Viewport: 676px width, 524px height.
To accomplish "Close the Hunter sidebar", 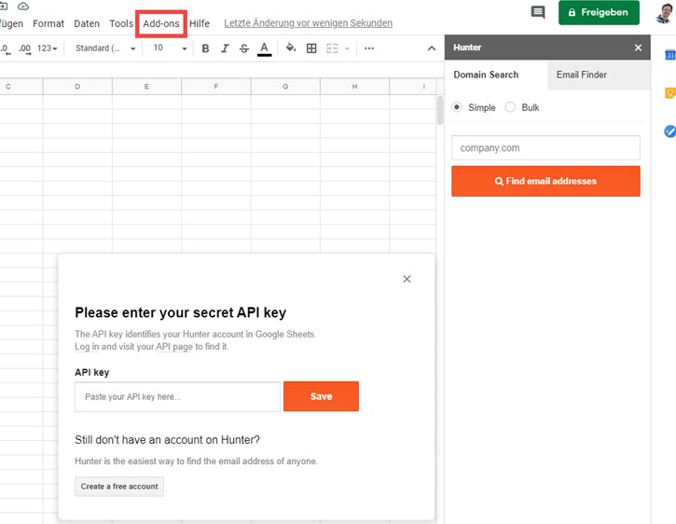I will click(638, 48).
